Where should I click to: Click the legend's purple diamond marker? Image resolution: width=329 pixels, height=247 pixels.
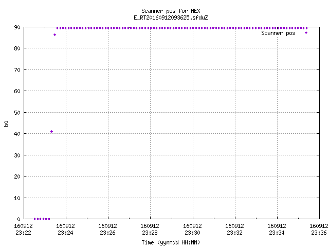pyautogui.click(x=306, y=33)
